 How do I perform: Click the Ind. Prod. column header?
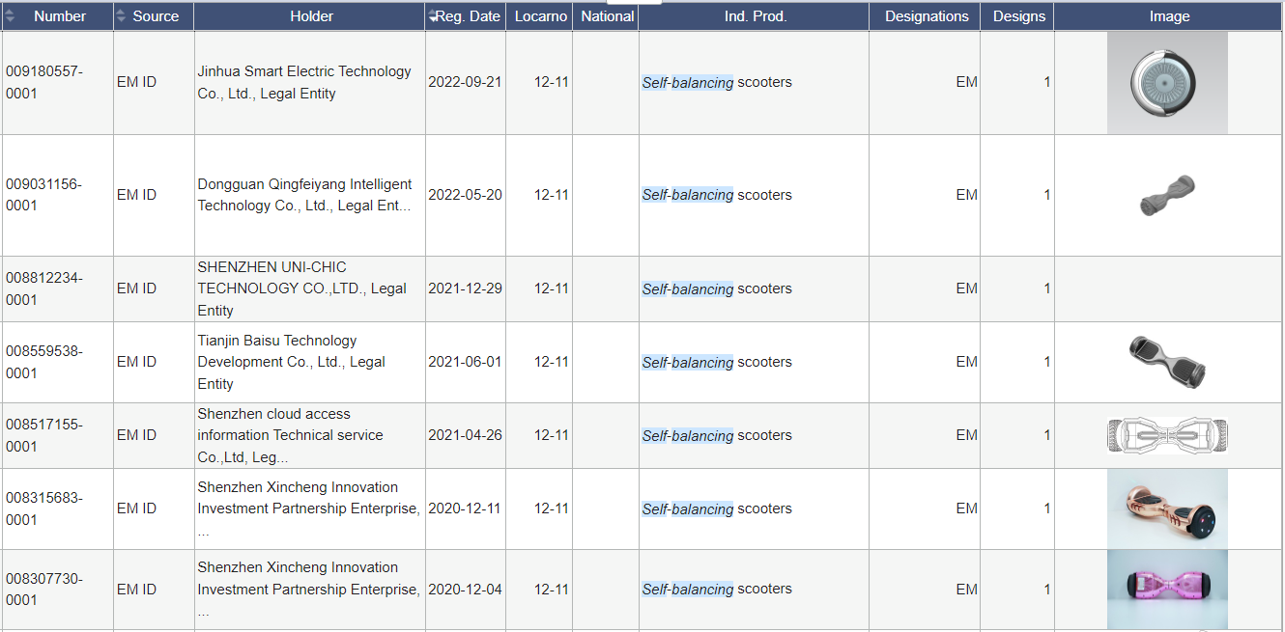click(755, 16)
